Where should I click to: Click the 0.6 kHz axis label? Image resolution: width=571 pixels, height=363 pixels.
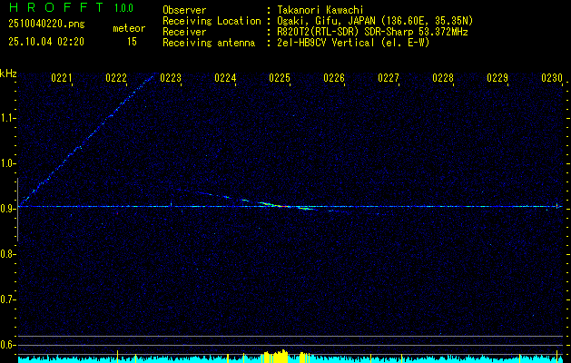click(7, 345)
